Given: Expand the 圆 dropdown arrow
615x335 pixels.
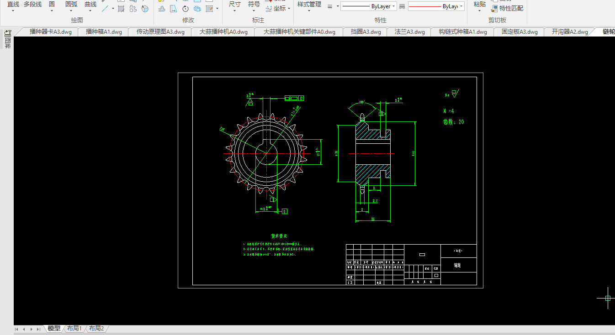Looking at the screenshot, I should 52,10.
